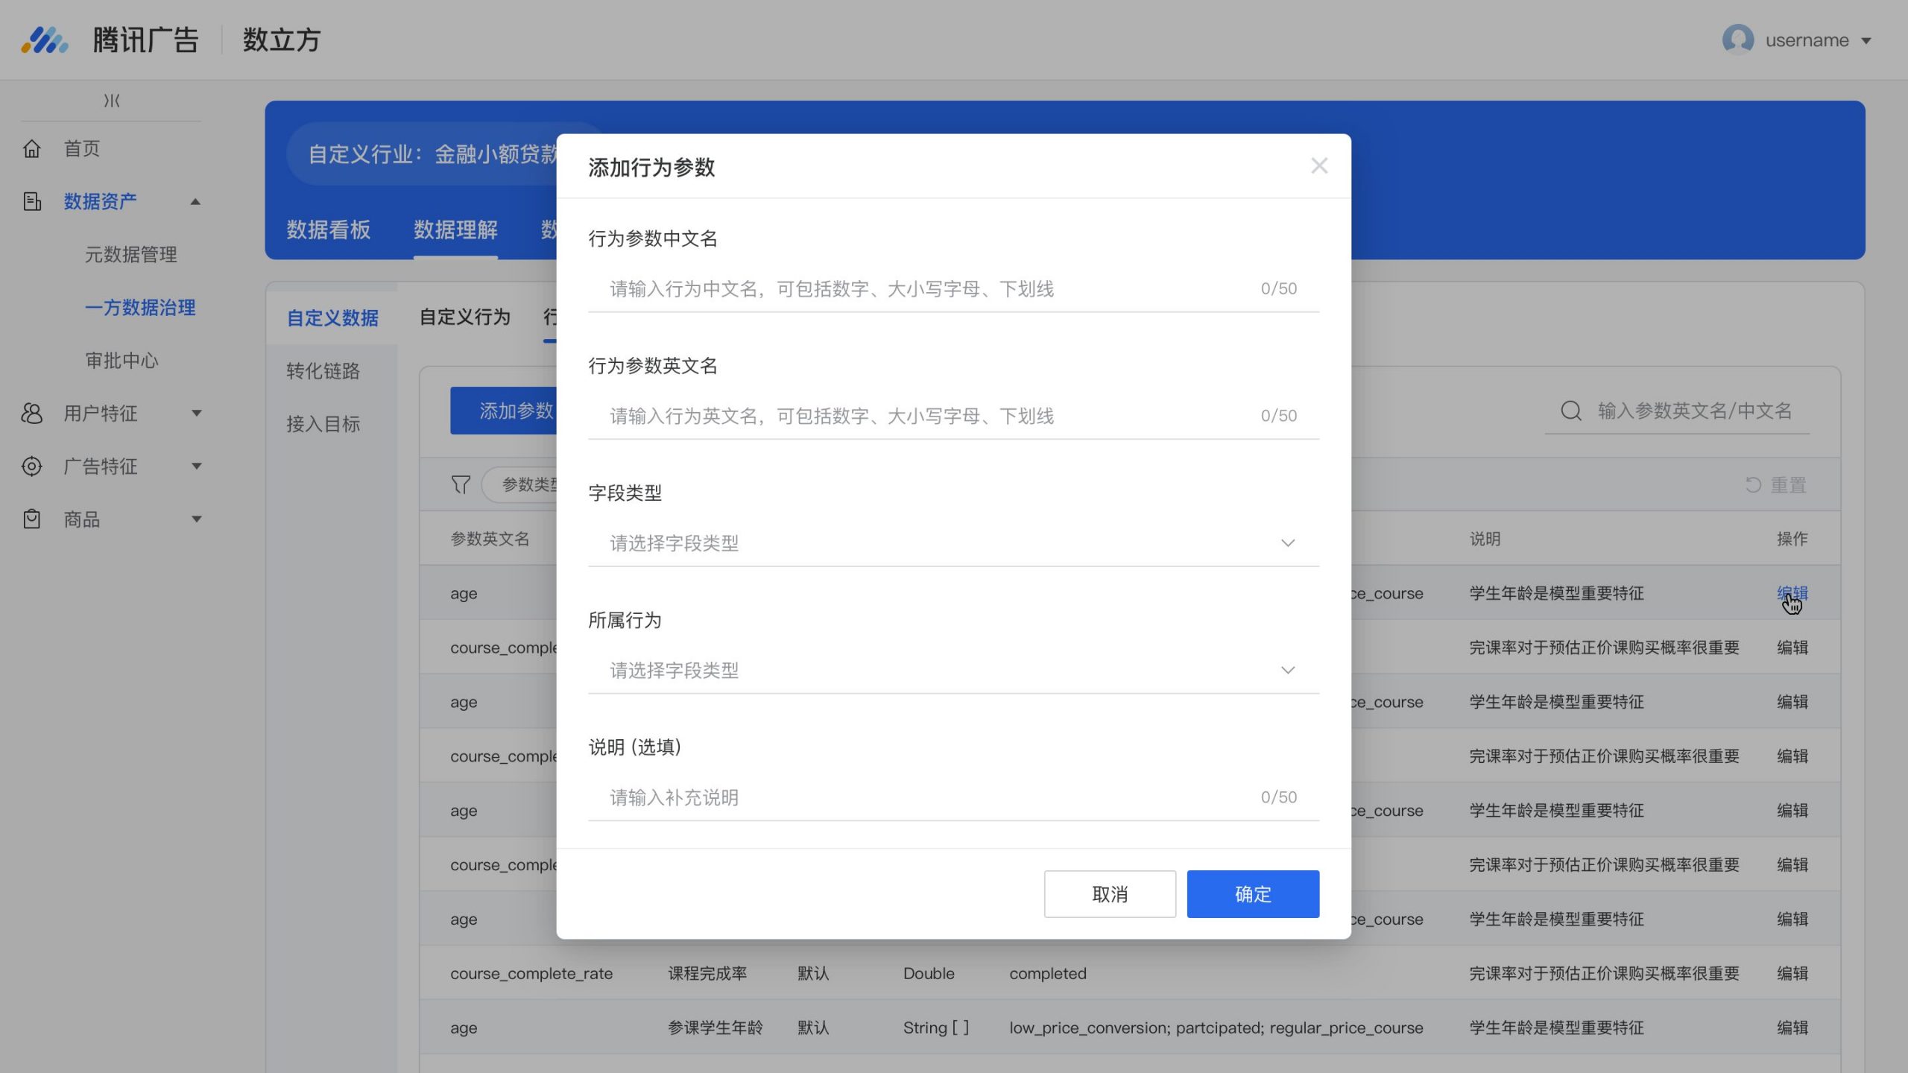1908x1073 pixels.
Task: Click the 取消 button
Action: [1110, 894]
